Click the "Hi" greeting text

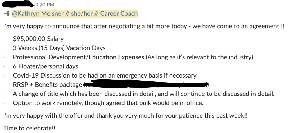(x=6, y=13)
